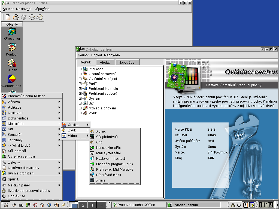This screenshot has width=279, height=209.
Task: Click the panel hide arrow at right edge
Action: [277, 205]
